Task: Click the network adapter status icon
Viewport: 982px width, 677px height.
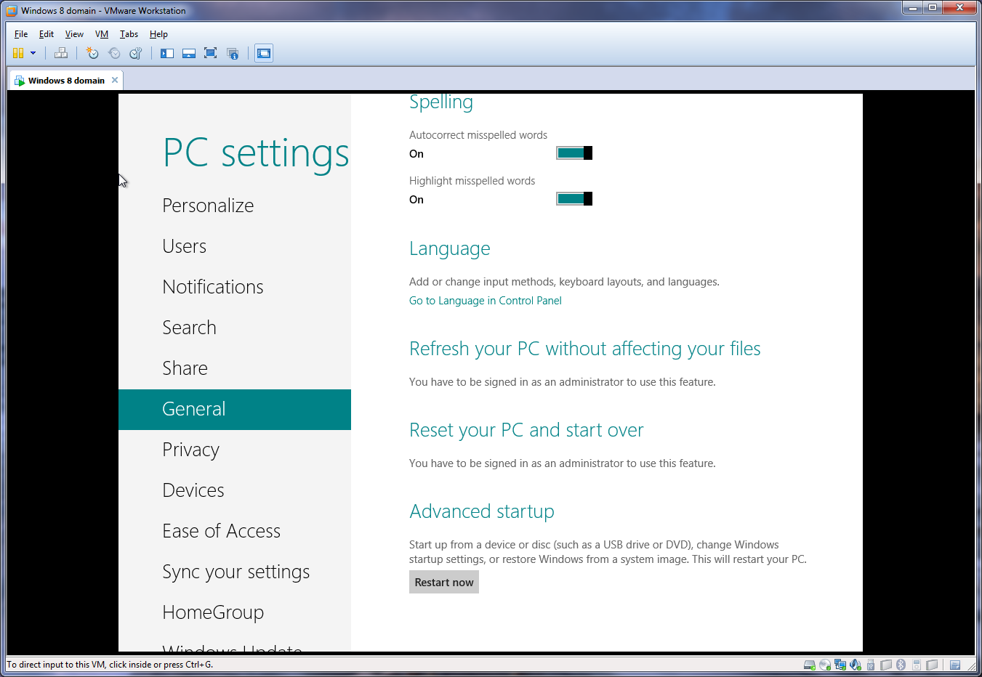Action: pos(840,665)
